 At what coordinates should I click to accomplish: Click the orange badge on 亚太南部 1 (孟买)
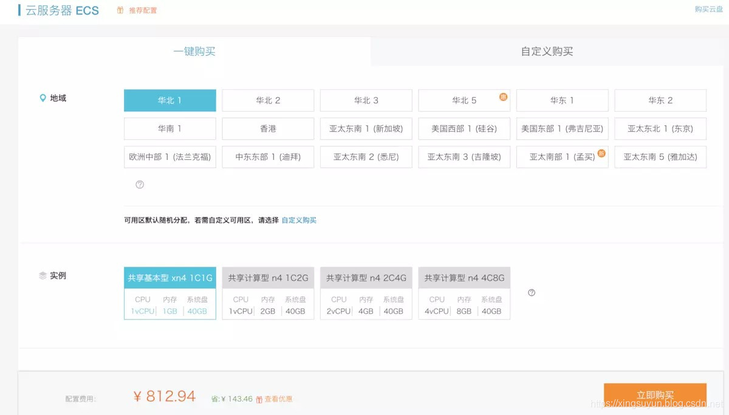(601, 153)
